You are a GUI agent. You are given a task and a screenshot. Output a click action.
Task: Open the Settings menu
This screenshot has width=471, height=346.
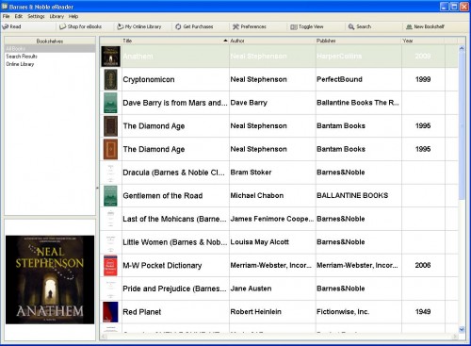click(36, 16)
